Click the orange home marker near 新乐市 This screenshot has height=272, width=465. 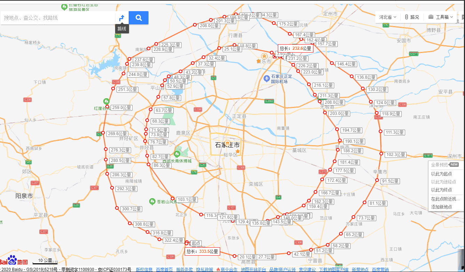click(264, 56)
